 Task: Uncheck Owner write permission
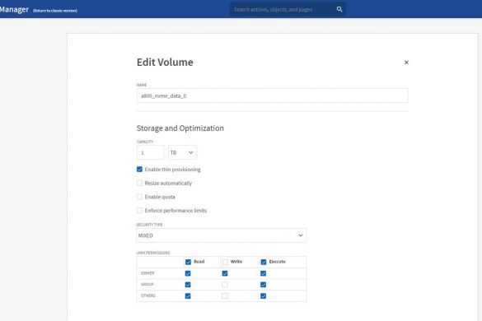click(x=225, y=273)
